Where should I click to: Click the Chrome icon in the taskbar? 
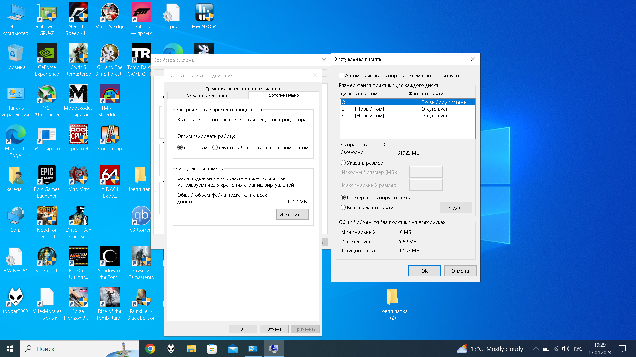tap(150, 349)
